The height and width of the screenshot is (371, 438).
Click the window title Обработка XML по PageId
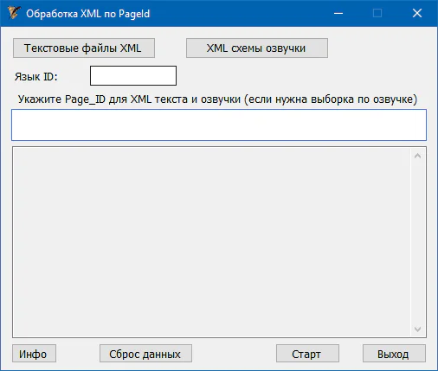88,14
